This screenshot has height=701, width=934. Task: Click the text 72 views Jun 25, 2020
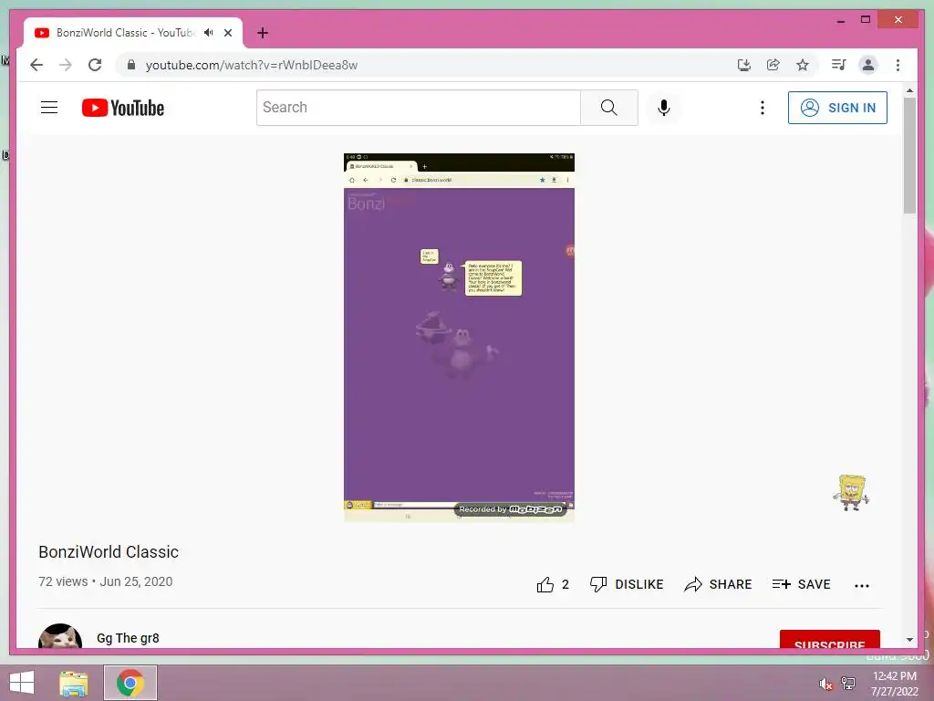[106, 581]
